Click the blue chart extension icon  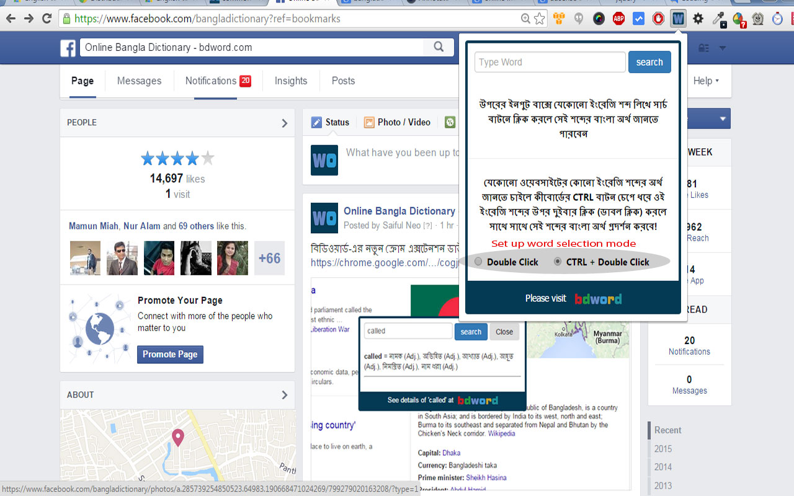[638, 19]
